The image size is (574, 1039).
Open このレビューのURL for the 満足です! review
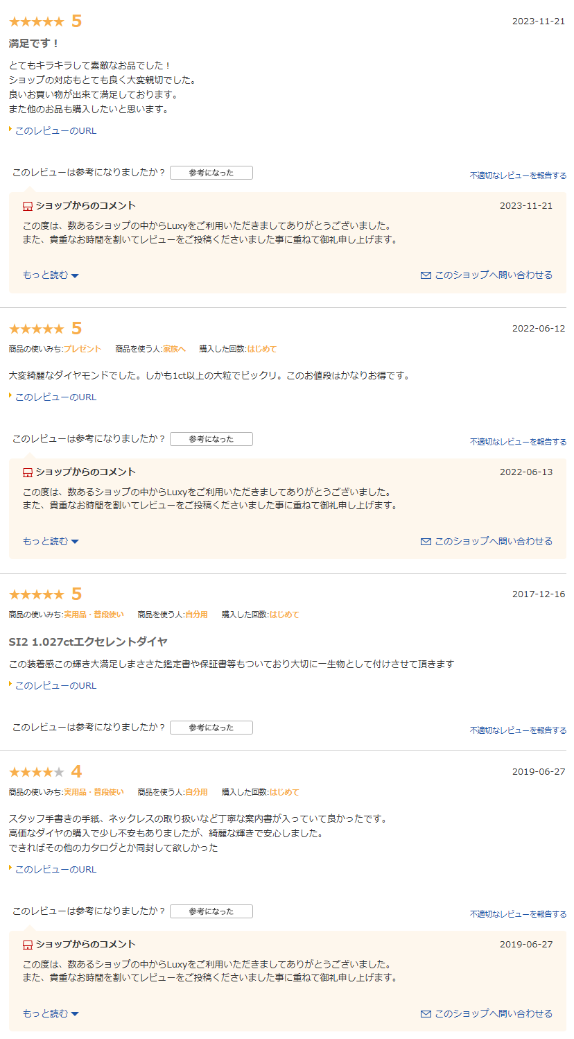[55, 130]
